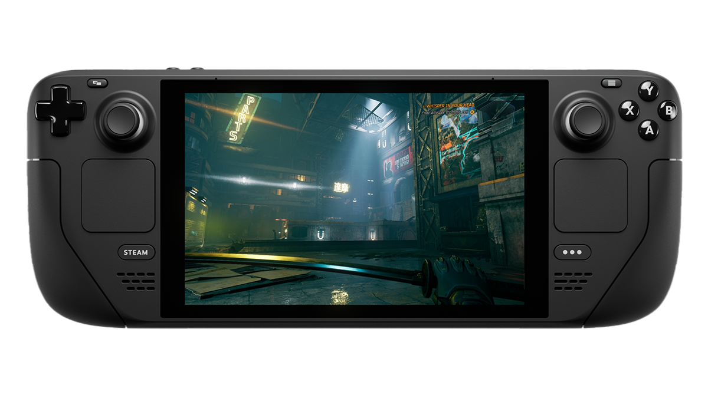
Task: Tap the B face button
Action: pos(668,110)
